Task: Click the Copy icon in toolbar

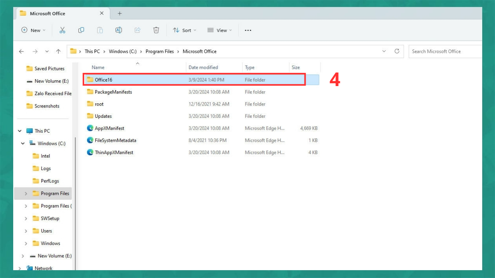Action: point(81,30)
